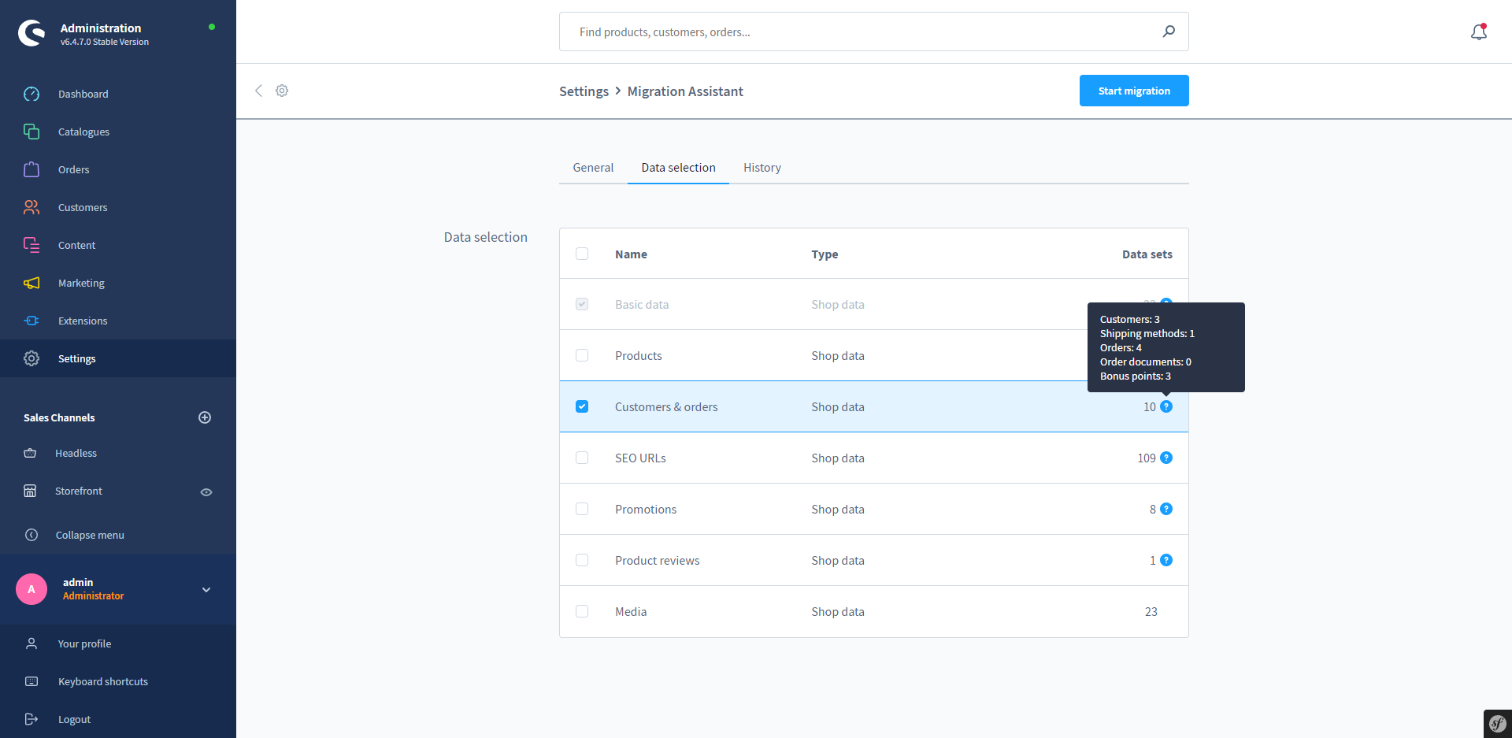Open notifications bell icon

pyautogui.click(x=1479, y=32)
